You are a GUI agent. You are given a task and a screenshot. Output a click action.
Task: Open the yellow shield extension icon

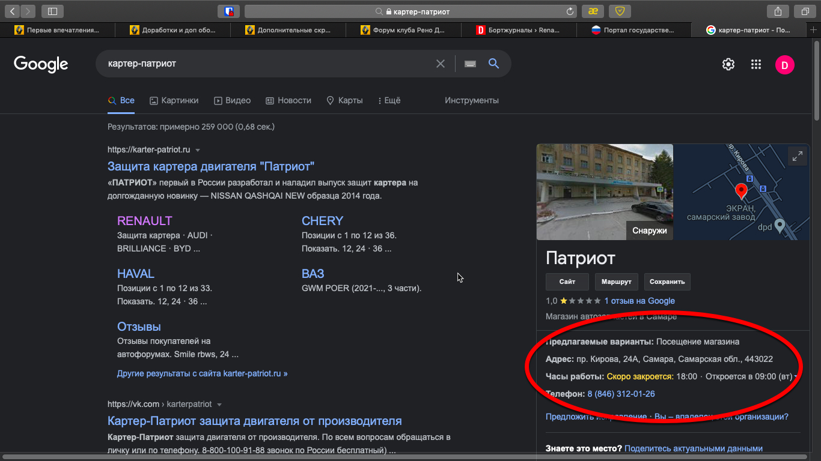pos(620,11)
